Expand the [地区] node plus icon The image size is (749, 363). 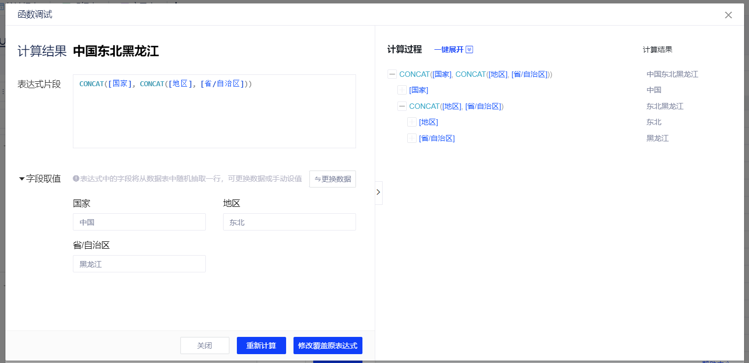tap(412, 122)
